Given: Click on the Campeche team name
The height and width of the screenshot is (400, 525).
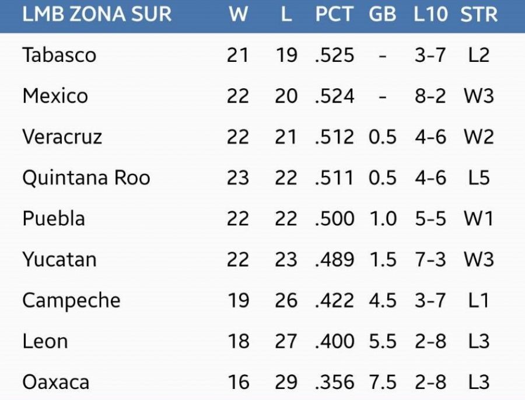Looking at the screenshot, I should (71, 300).
